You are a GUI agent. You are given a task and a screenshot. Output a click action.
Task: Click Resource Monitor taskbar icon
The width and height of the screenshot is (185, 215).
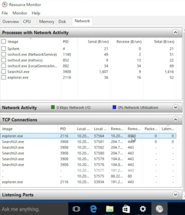159,209
